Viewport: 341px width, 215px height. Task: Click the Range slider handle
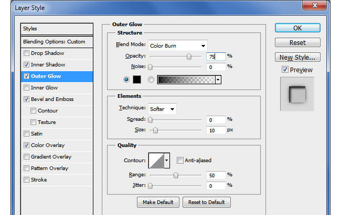[x=176, y=175]
